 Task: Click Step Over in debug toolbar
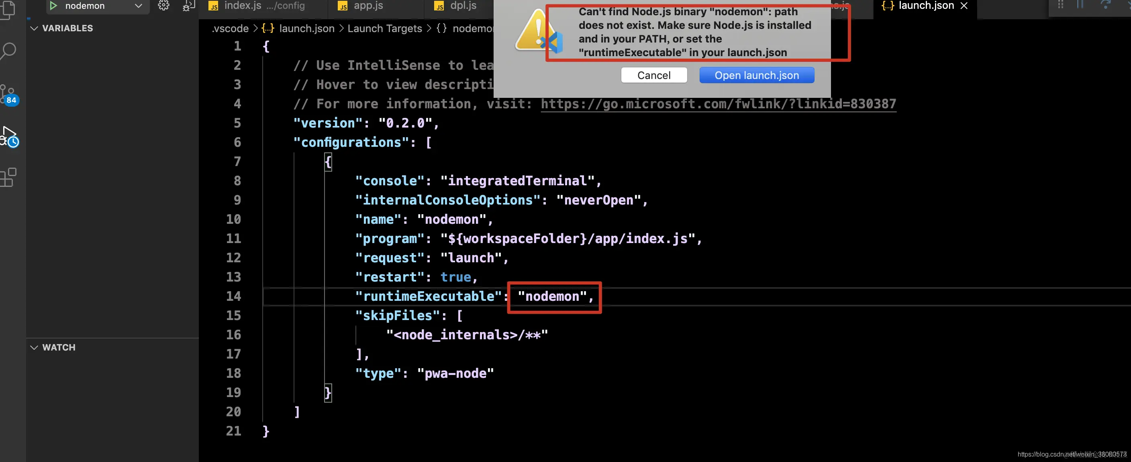[x=1105, y=5]
